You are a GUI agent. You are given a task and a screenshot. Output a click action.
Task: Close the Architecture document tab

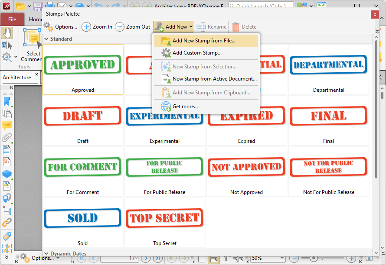click(37, 74)
